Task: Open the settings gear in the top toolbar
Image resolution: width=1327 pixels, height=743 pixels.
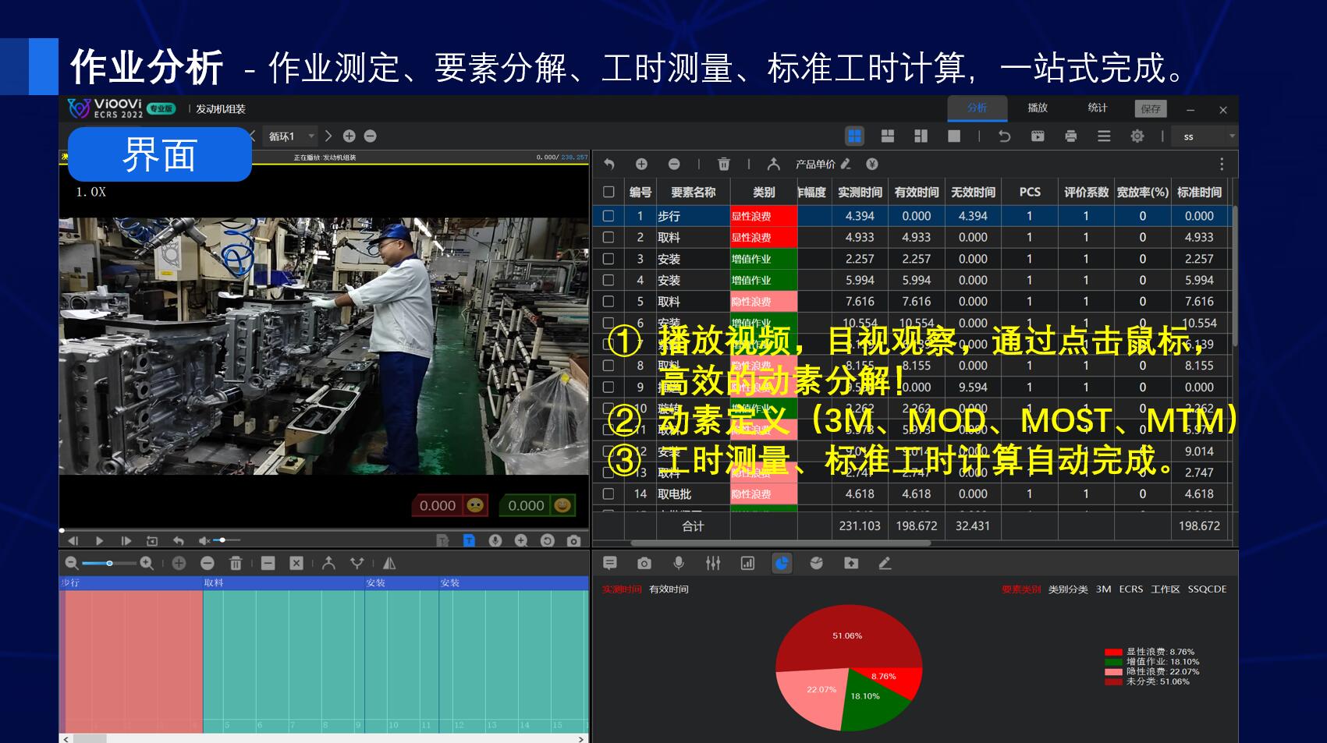Action: [x=1137, y=136]
